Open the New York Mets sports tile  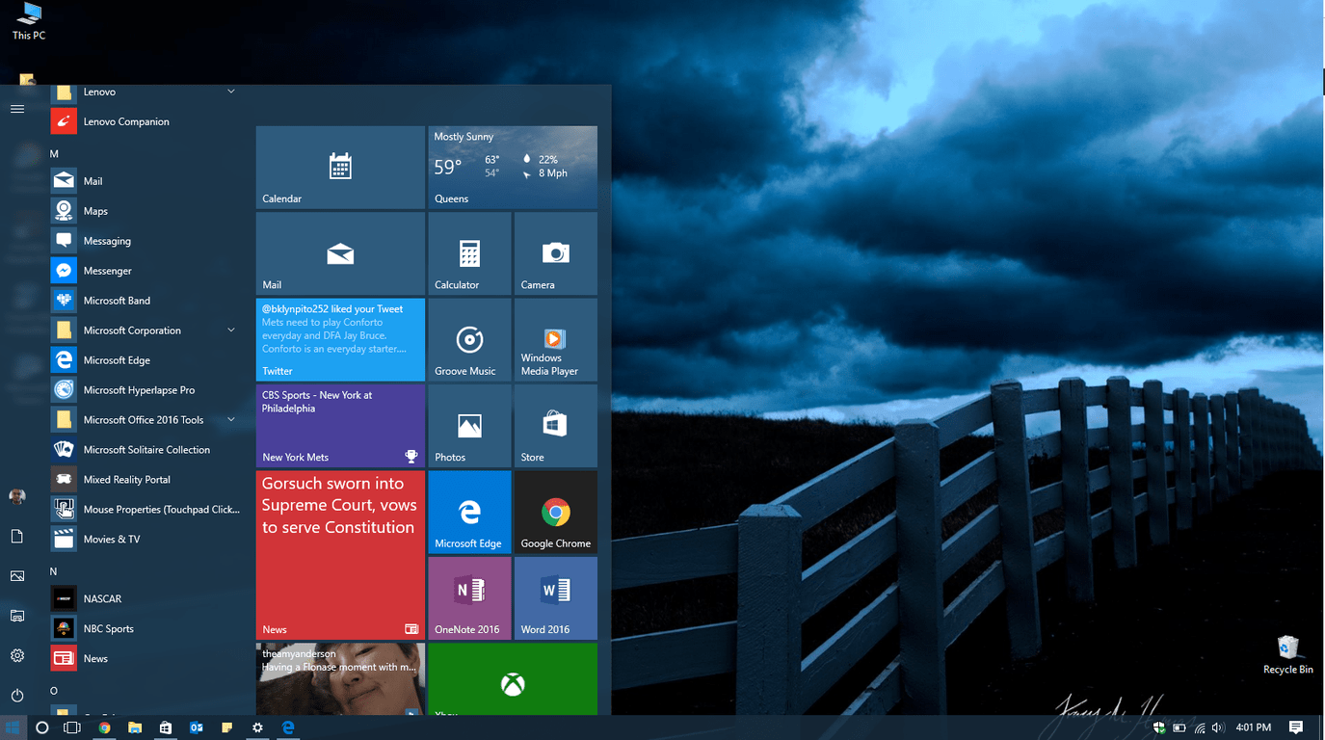tap(340, 426)
